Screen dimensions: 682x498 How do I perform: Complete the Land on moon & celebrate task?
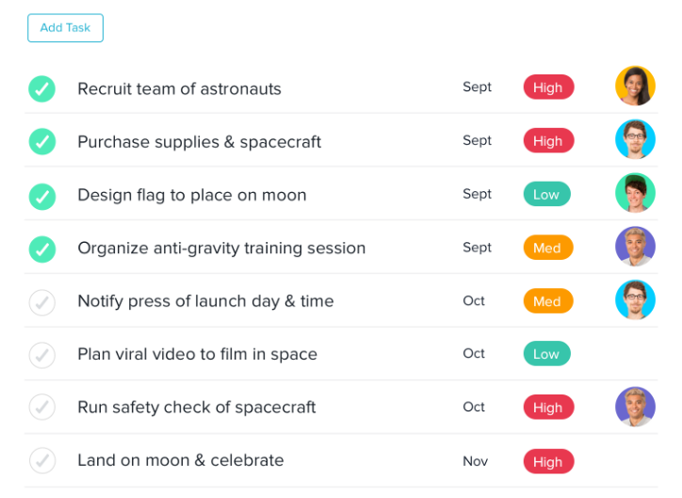(x=41, y=460)
